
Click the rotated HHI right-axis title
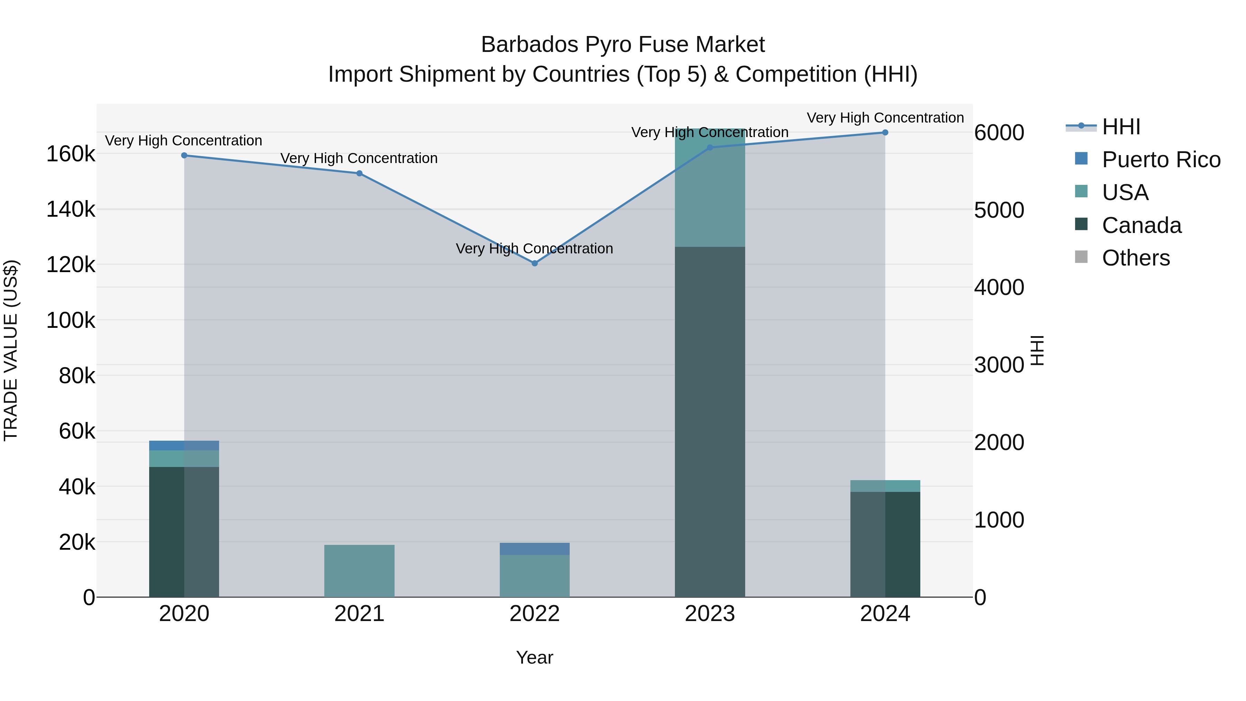1038,350
